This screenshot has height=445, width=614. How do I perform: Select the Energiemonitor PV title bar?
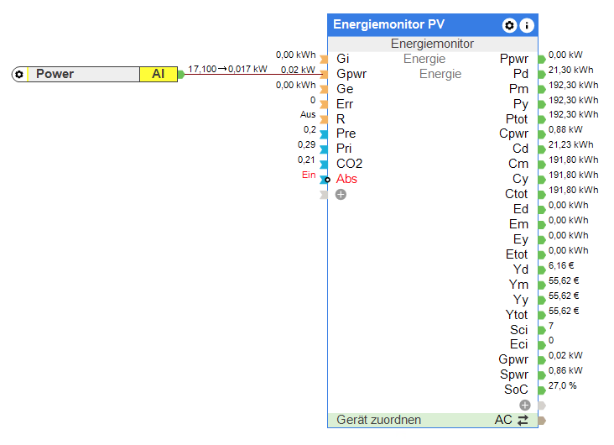click(x=433, y=25)
